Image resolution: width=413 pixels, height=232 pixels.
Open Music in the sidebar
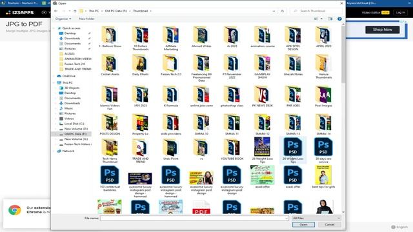click(66, 108)
